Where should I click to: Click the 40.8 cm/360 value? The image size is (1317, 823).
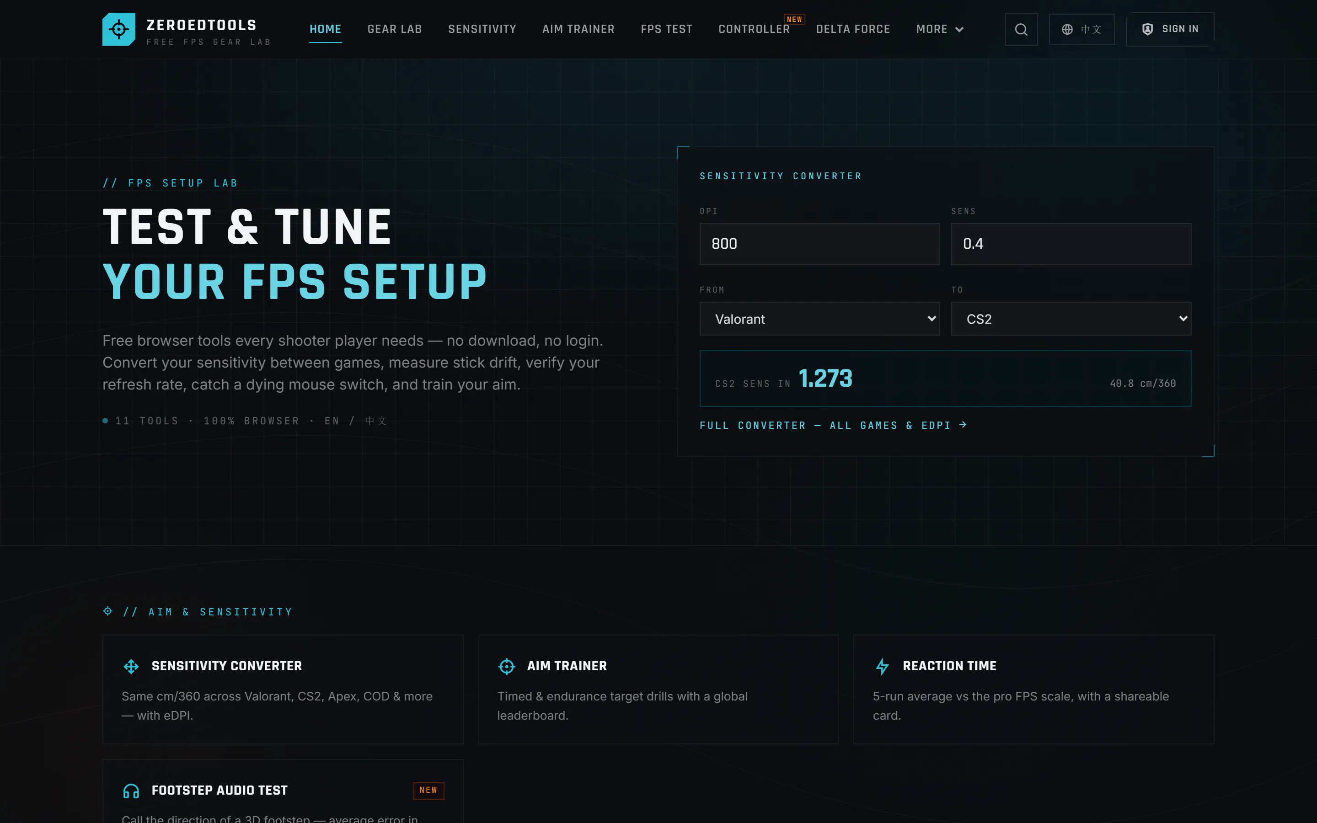[x=1142, y=384]
